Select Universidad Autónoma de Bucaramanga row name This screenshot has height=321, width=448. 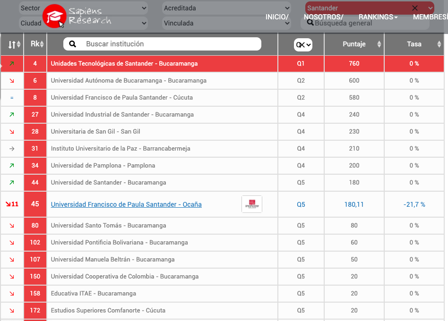(x=129, y=81)
